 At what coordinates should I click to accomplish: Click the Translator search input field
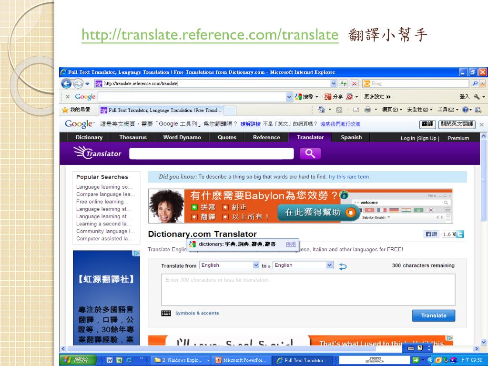tap(211, 153)
